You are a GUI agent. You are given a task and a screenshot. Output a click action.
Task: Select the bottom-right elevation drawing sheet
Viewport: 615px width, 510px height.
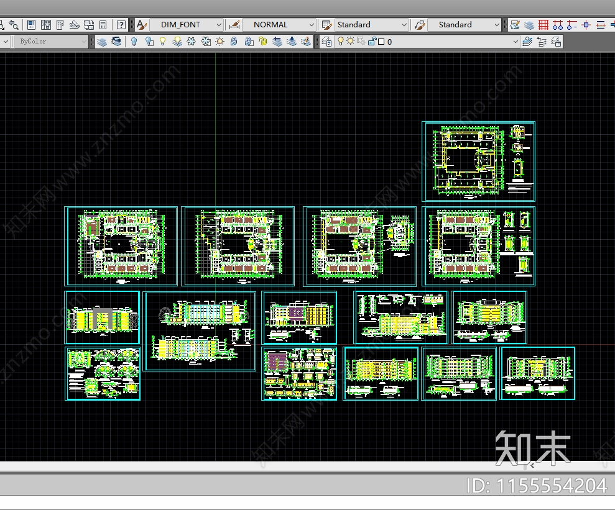tap(537, 373)
